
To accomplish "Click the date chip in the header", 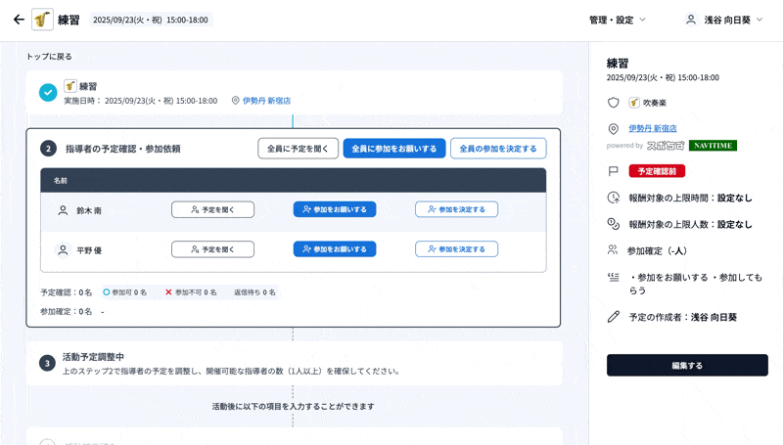I will pyautogui.click(x=151, y=20).
